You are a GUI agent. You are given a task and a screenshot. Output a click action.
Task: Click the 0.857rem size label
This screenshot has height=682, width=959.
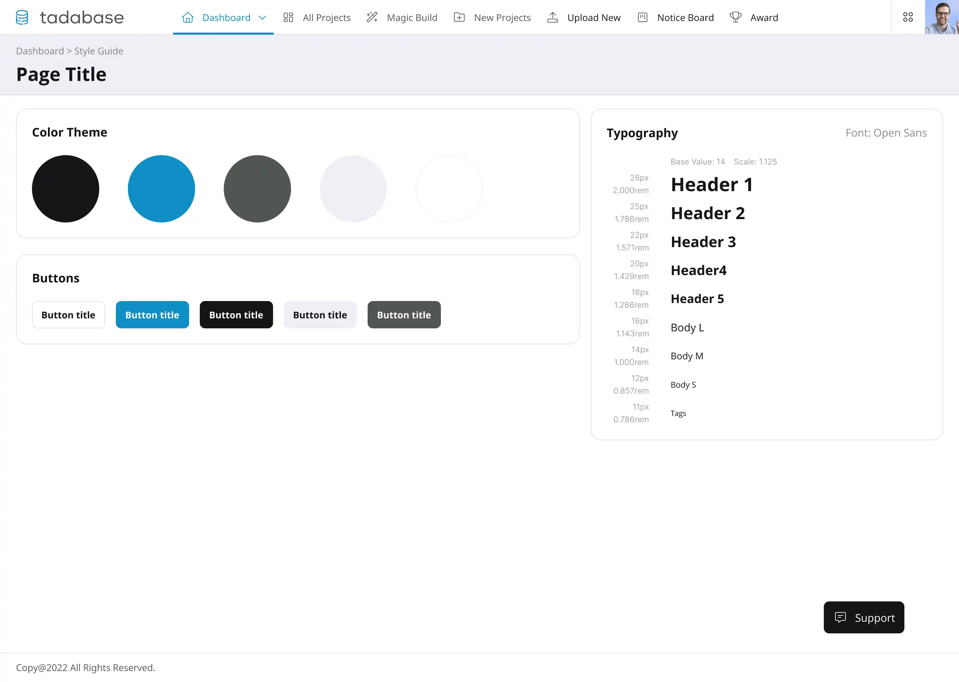(631, 391)
